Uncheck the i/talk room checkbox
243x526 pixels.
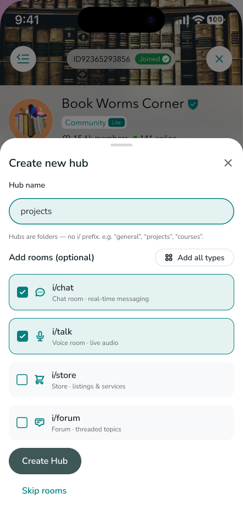pos(23,336)
